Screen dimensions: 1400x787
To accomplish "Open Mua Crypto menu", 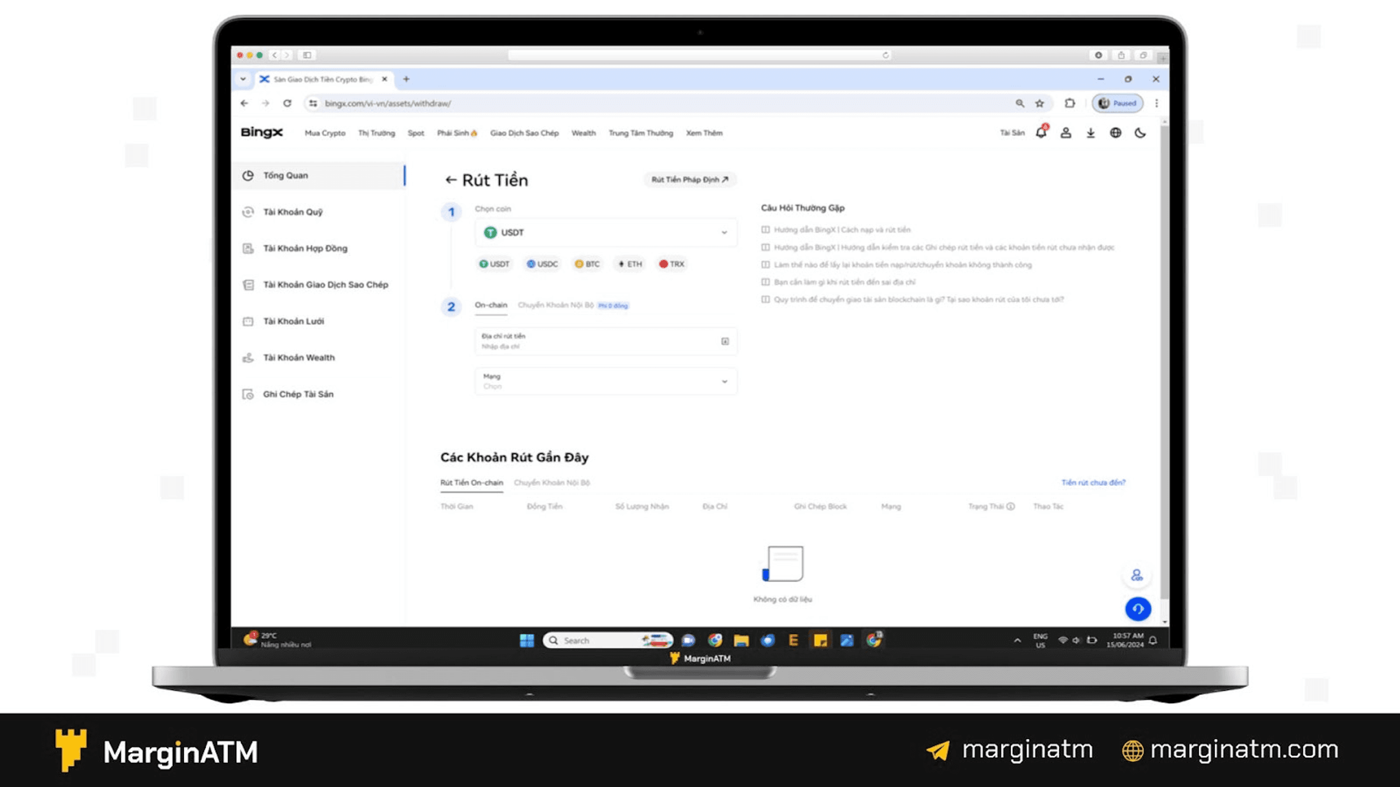I will 325,133.
